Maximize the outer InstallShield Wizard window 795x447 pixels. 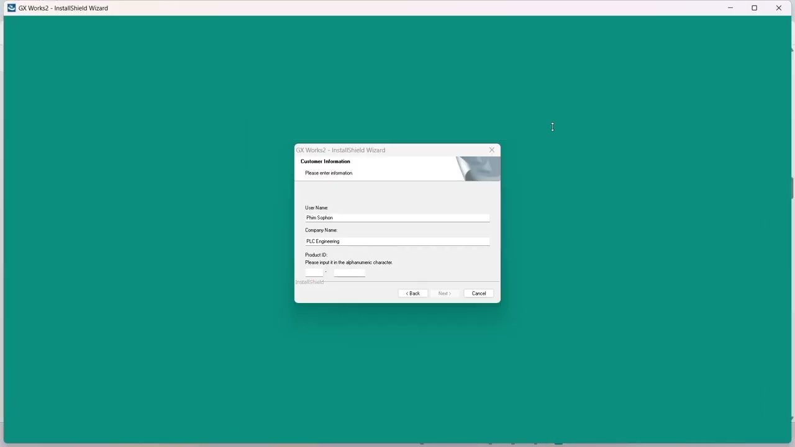tap(755, 8)
